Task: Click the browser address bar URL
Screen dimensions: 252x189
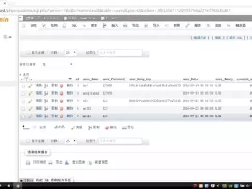Action: click(x=115, y=10)
